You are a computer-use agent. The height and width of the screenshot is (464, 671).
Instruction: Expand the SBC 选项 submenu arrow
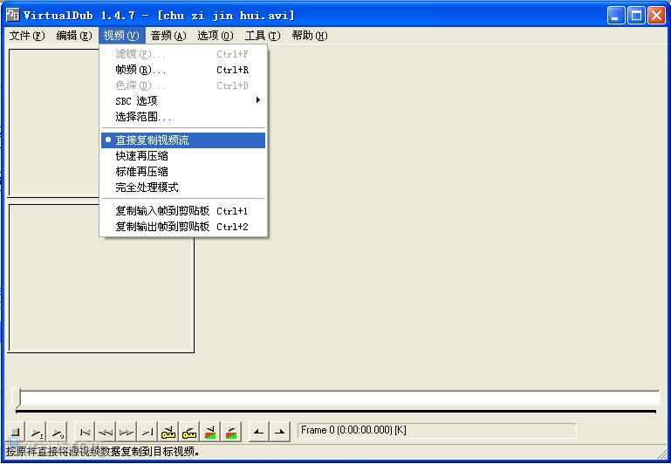tap(257, 100)
